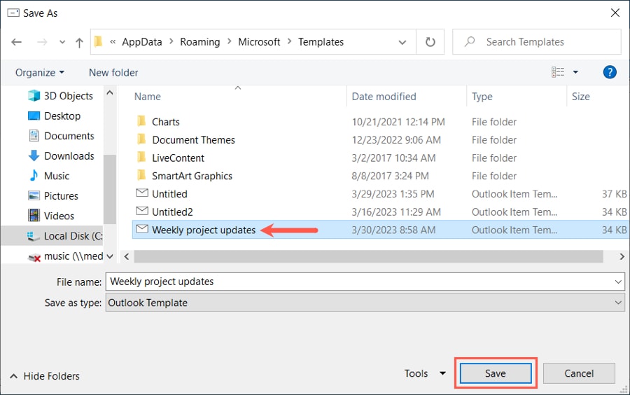Click the Templates breadcrumb

321,42
